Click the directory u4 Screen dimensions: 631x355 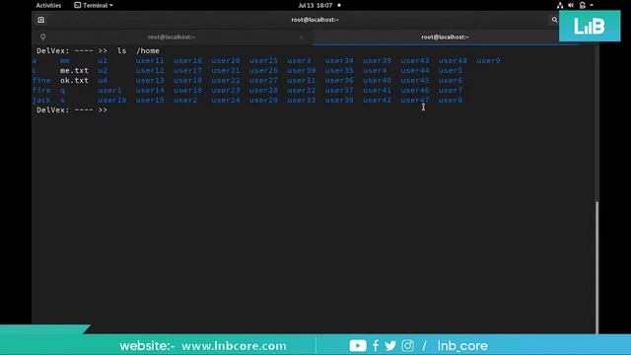pyautogui.click(x=103, y=81)
